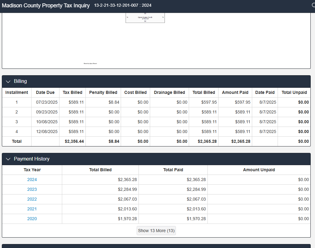Click the Billing section header title
The width and height of the screenshot is (315, 248).
20,81
